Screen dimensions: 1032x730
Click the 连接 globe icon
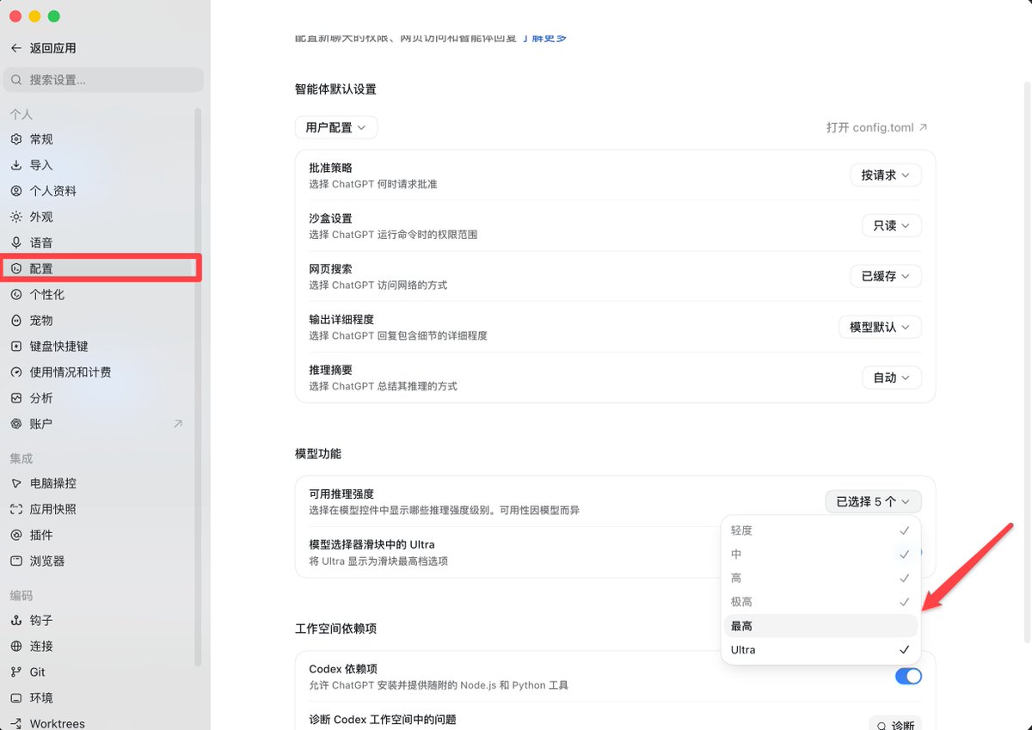[16, 646]
